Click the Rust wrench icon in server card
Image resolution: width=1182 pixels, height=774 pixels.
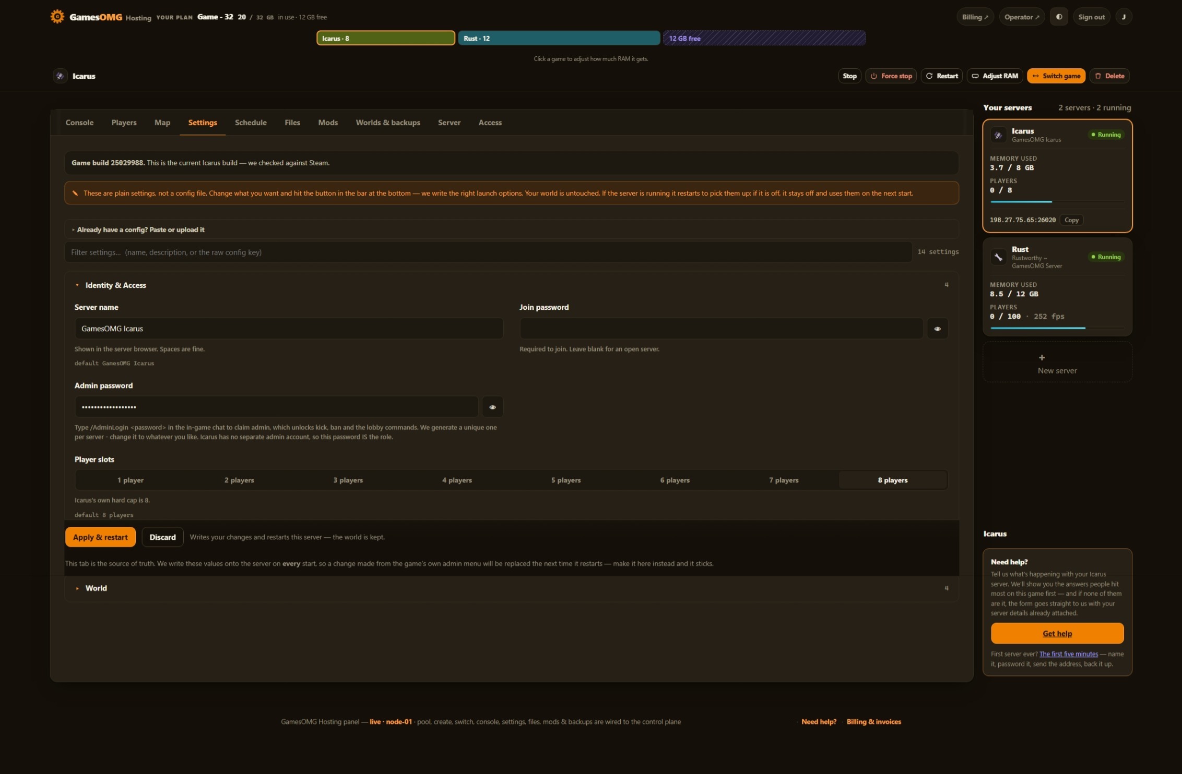point(998,257)
